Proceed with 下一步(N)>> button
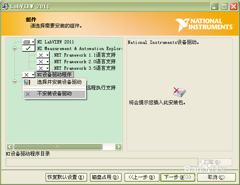The width and height of the screenshot is (240, 185). point(178,177)
